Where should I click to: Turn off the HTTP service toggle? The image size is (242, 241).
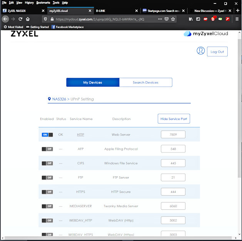click(47, 135)
